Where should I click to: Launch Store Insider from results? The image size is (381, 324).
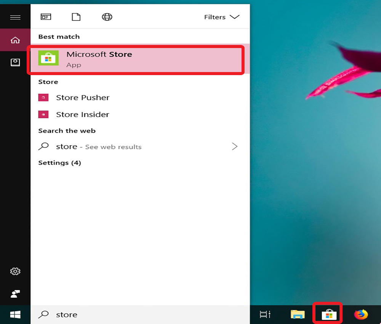[x=82, y=114]
